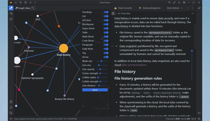Viewport: 210px width, 121px height.
Task: Add new tab with plus icon
Action: point(188,8)
